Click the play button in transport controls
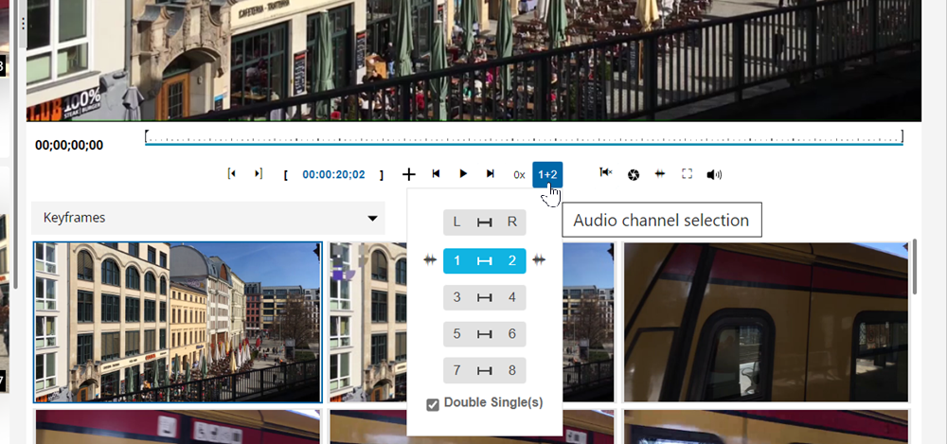 click(463, 174)
